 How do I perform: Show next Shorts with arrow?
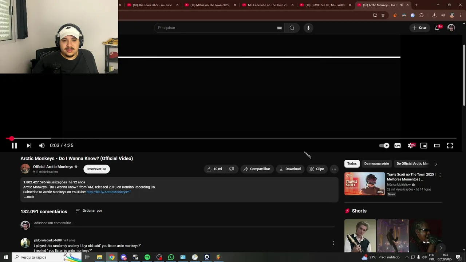441,248
